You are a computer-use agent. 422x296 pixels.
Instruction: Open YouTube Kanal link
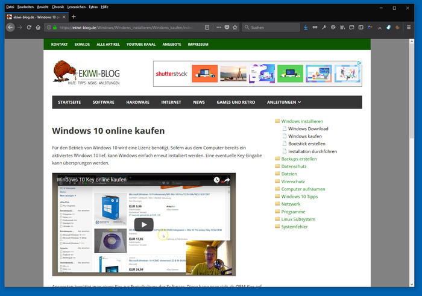click(140, 45)
